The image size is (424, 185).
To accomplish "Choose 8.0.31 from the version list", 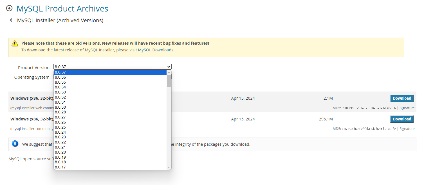I will click(110, 102).
